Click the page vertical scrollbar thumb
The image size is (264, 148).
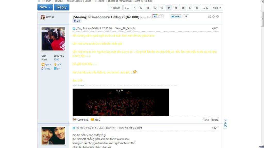pyautogui.click(x=262, y=19)
